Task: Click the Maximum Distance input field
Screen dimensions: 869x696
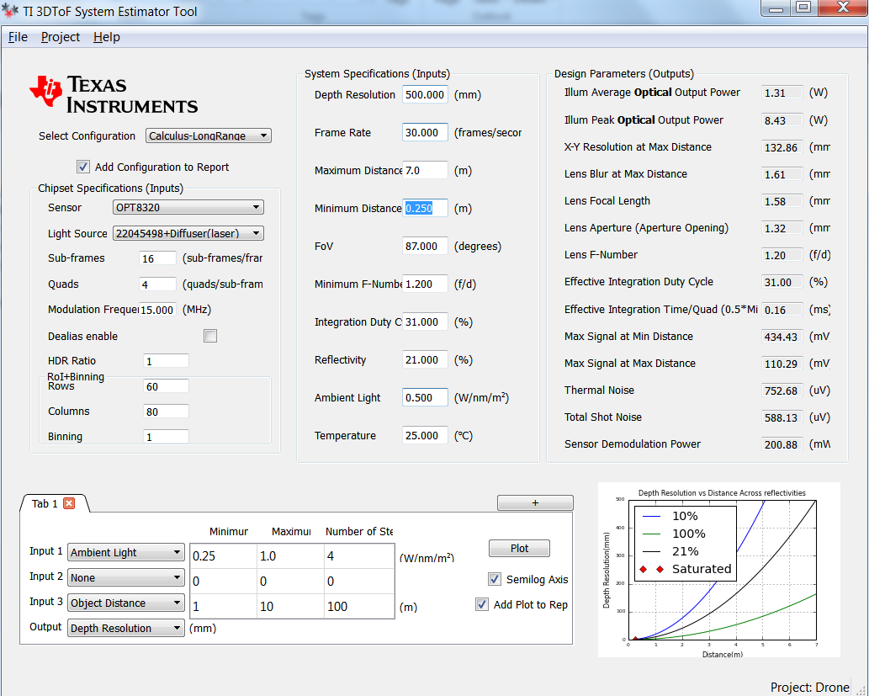Action: (425, 170)
